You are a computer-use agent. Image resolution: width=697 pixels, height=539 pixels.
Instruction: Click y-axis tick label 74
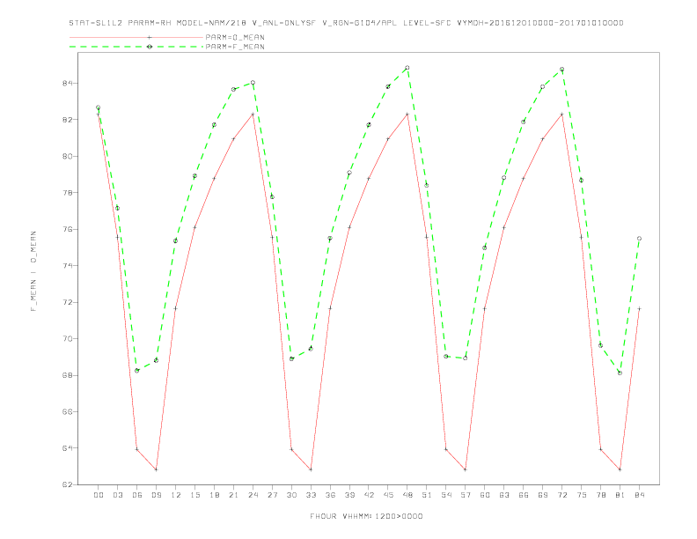click(67, 266)
